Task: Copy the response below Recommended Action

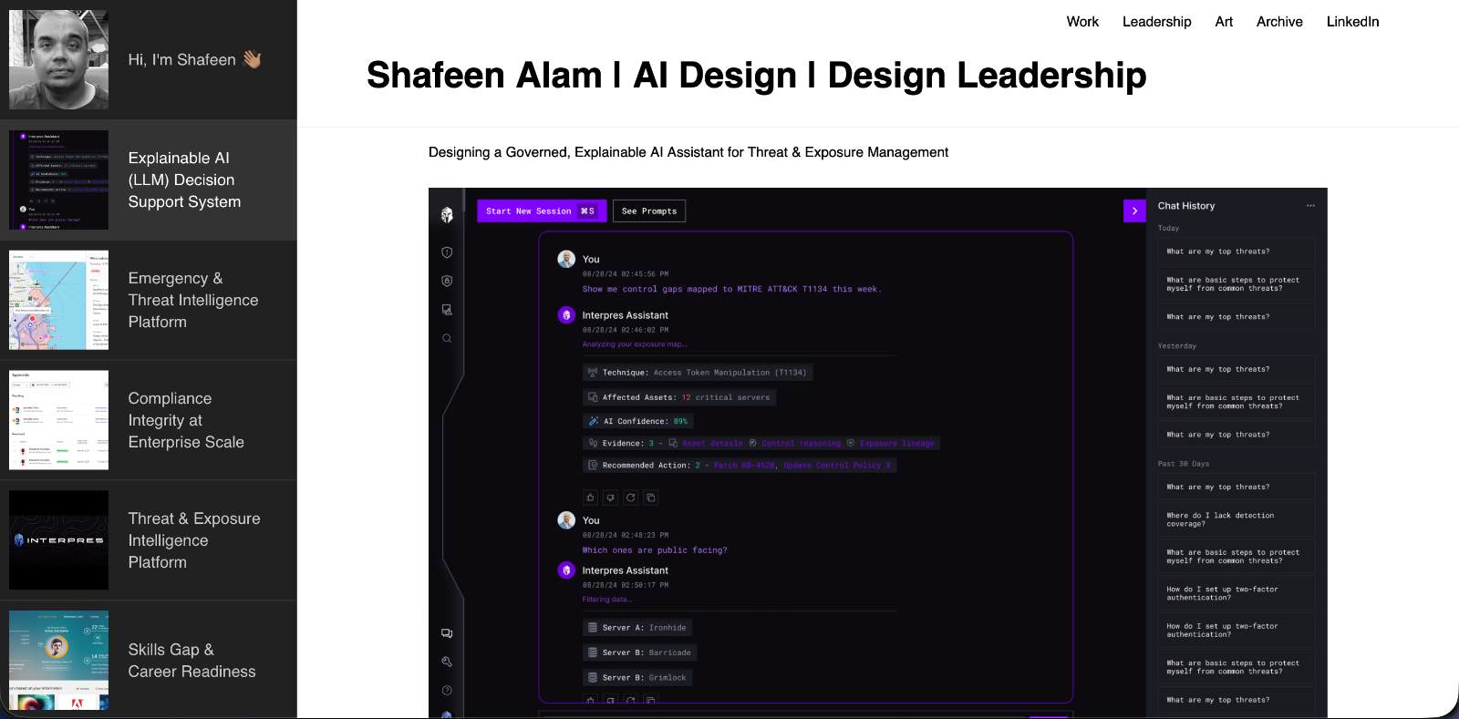Action: click(651, 498)
